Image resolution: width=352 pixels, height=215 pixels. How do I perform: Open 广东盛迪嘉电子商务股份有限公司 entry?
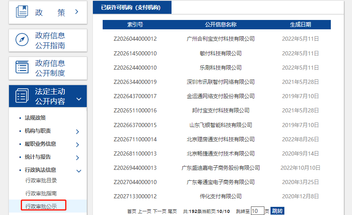pos(221,168)
